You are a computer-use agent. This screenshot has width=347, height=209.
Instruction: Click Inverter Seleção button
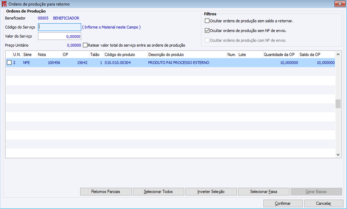(211, 192)
